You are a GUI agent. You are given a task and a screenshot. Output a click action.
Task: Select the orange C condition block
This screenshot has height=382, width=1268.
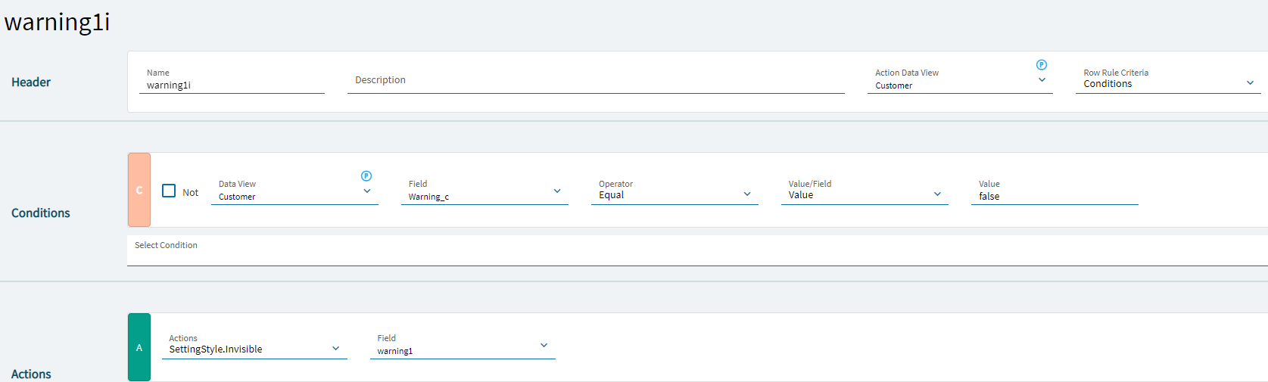point(139,190)
